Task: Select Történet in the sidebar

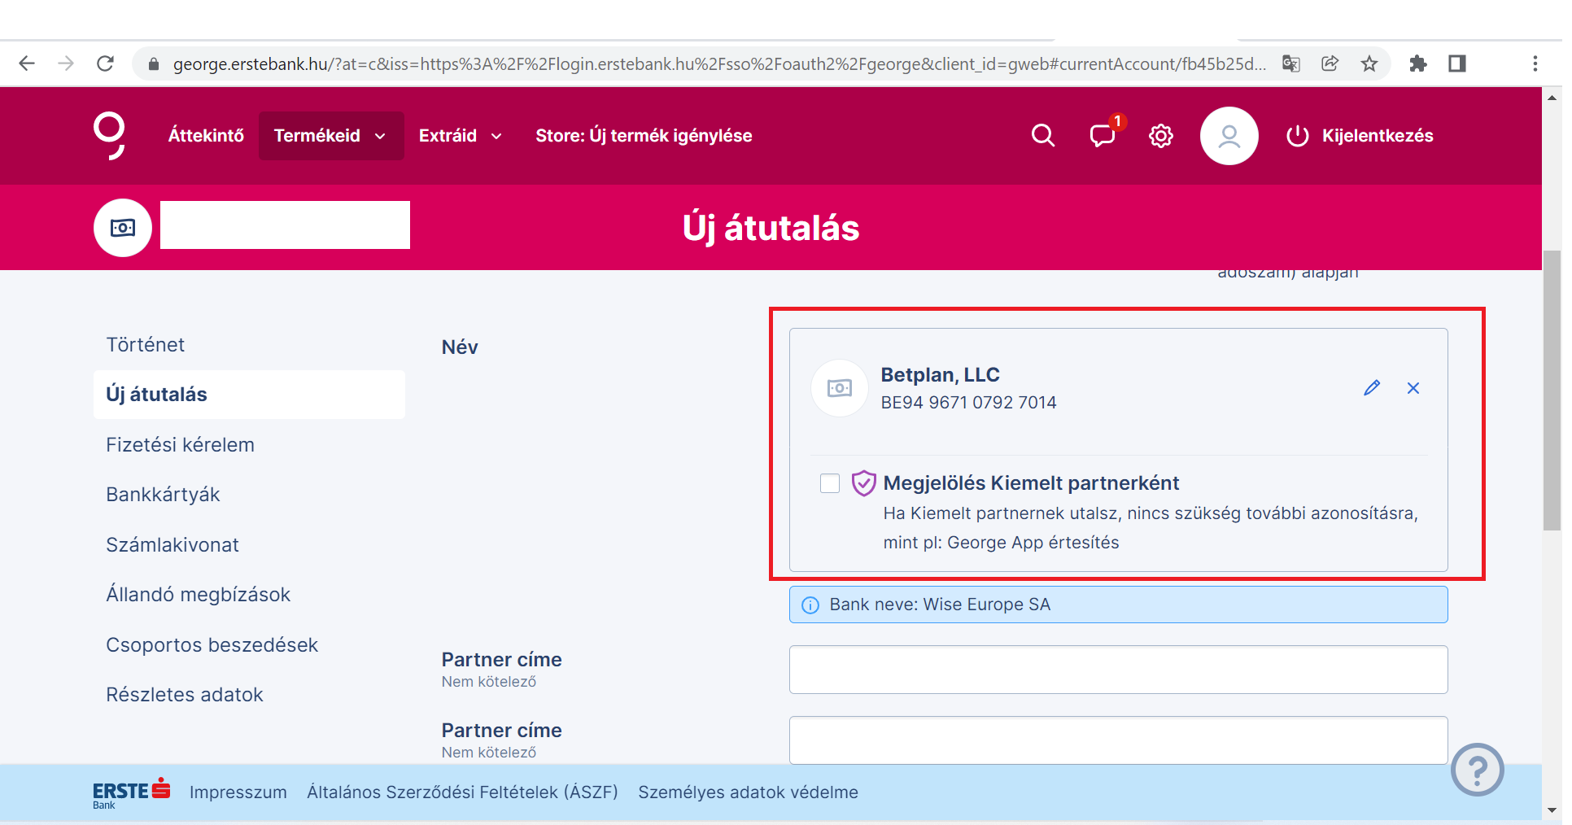Action: click(x=146, y=345)
